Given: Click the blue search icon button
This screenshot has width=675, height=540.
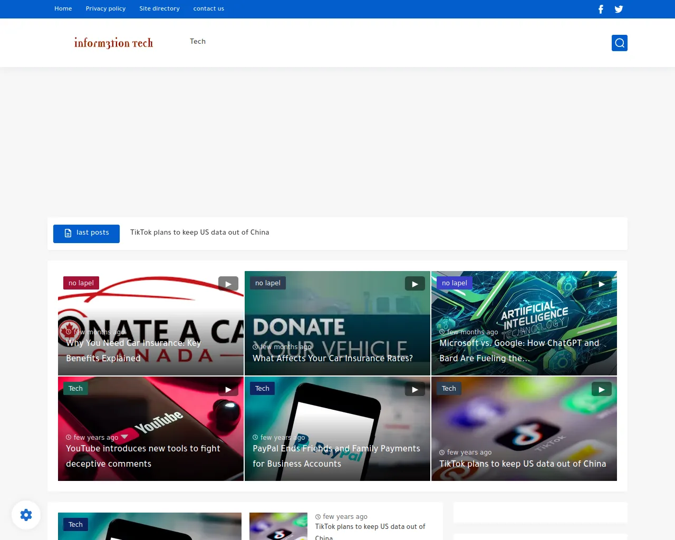Looking at the screenshot, I should 619,43.
